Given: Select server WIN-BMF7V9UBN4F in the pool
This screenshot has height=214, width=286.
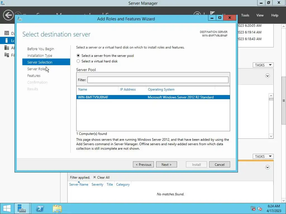Looking at the screenshot, I should coord(153,97).
